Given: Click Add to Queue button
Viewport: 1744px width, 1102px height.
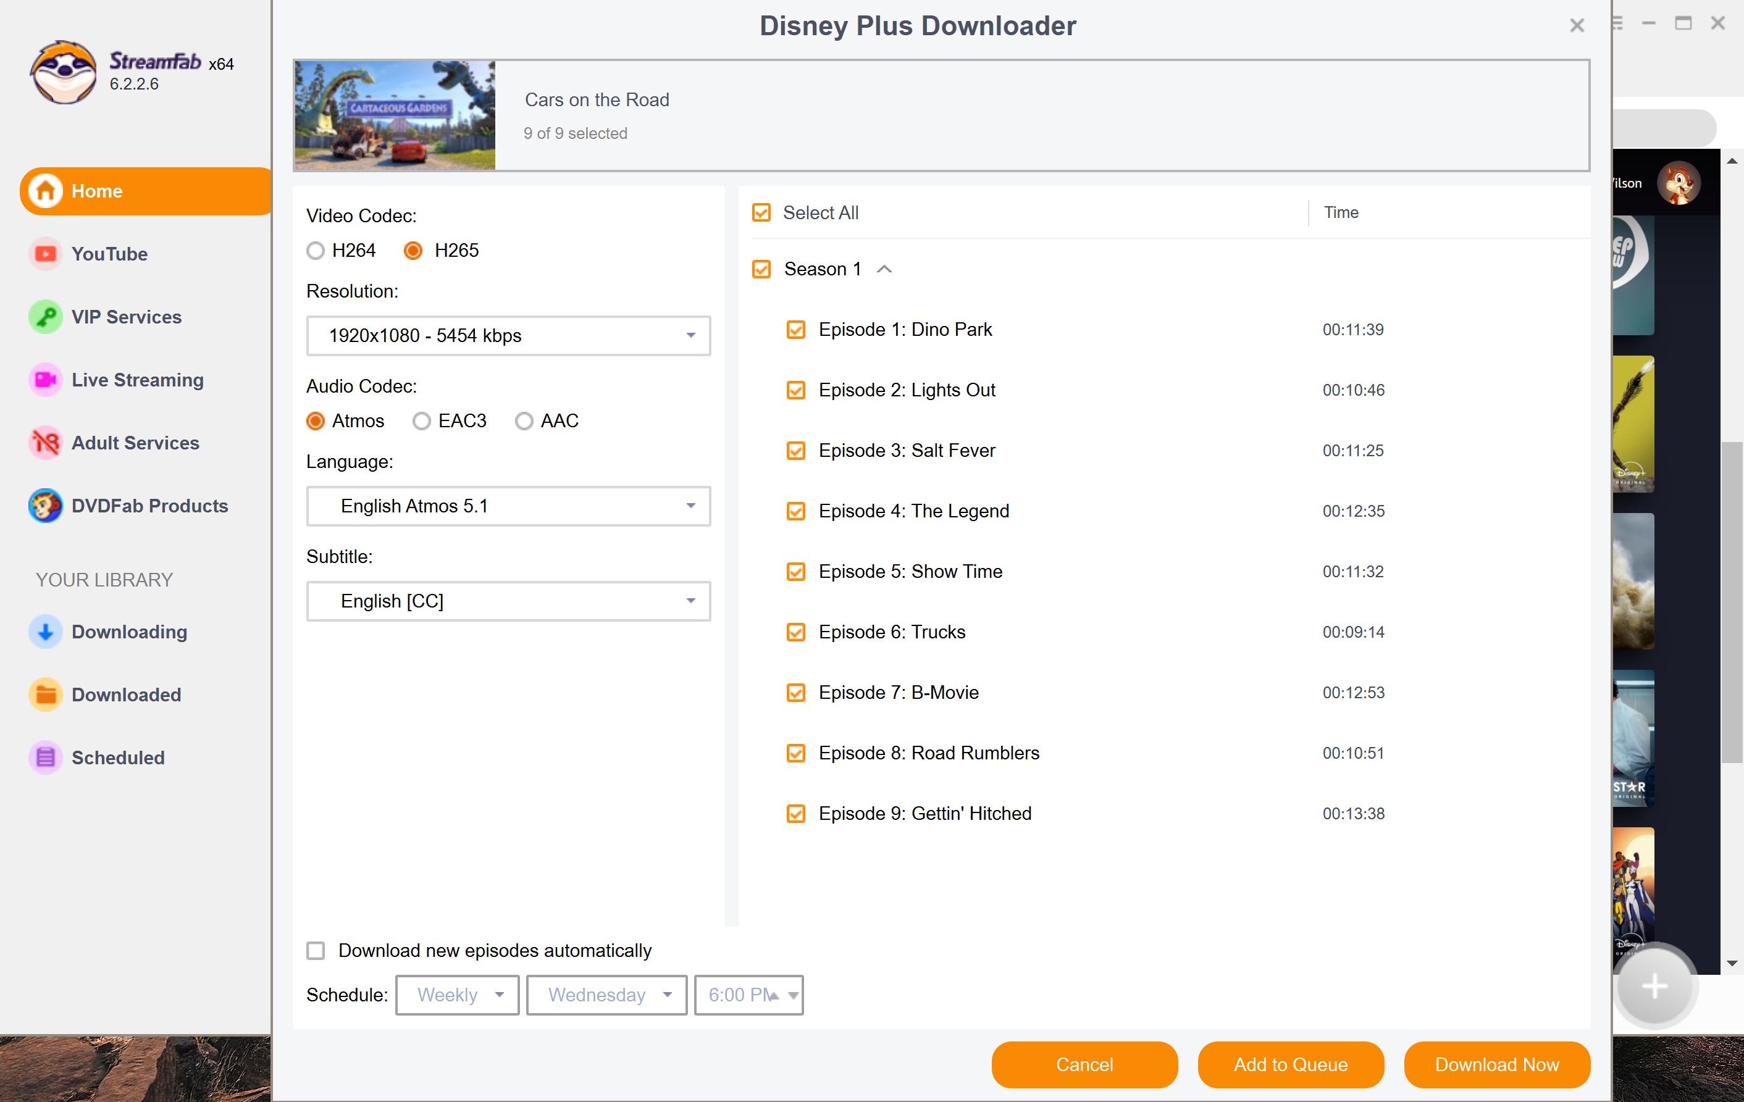Looking at the screenshot, I should (x=1291, y=1064).
